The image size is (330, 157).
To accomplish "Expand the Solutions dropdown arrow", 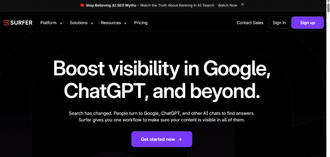I will (x=92, y=23).
